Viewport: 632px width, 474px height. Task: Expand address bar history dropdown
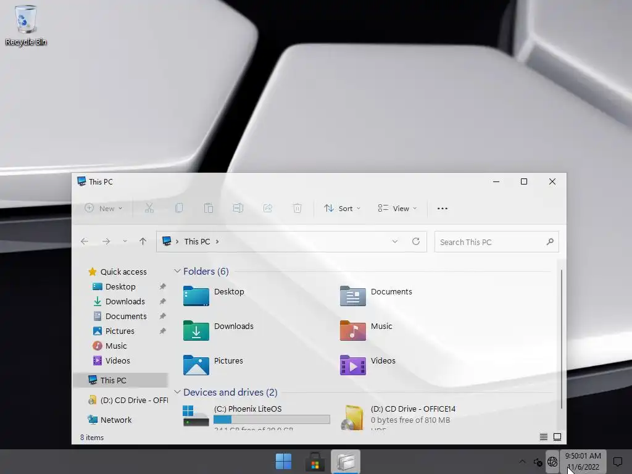(x=395, y=241)
